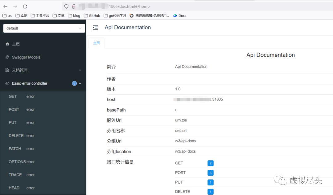Toggle the sidebar collapse menu icon
This screenshot has width=333, height=195.
[x=96, y=28]
